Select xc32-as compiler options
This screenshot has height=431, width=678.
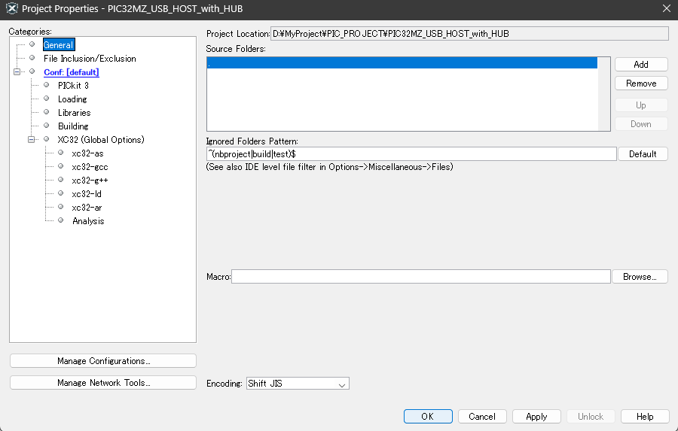pyautogui.click(x=87, y=153)
